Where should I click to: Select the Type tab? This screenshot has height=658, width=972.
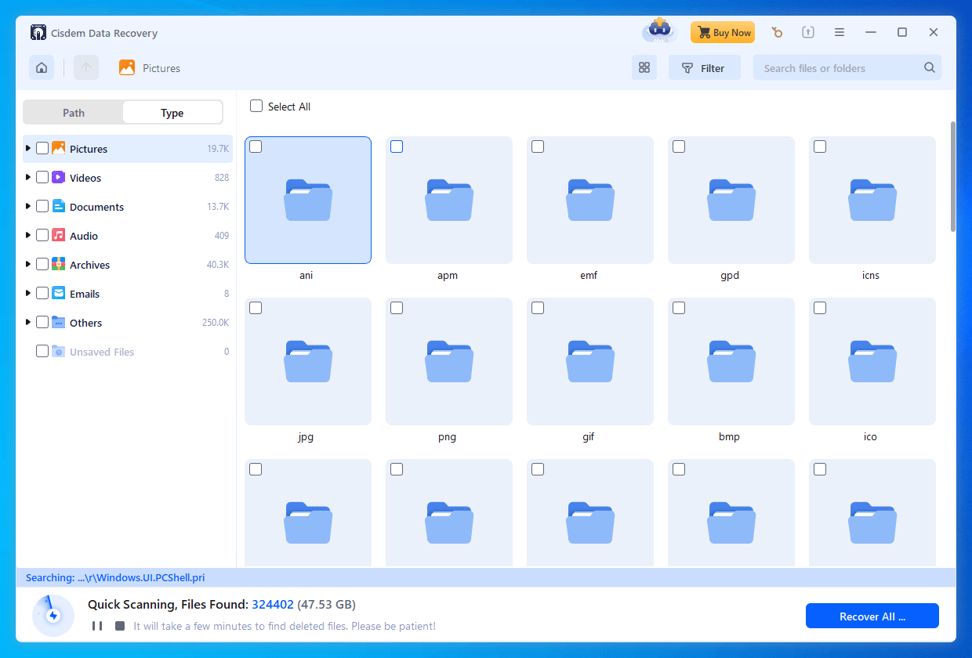[x=172, y=112]
